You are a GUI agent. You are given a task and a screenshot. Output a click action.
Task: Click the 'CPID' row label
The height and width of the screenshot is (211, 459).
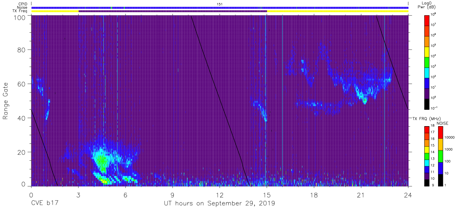(23, 4)
